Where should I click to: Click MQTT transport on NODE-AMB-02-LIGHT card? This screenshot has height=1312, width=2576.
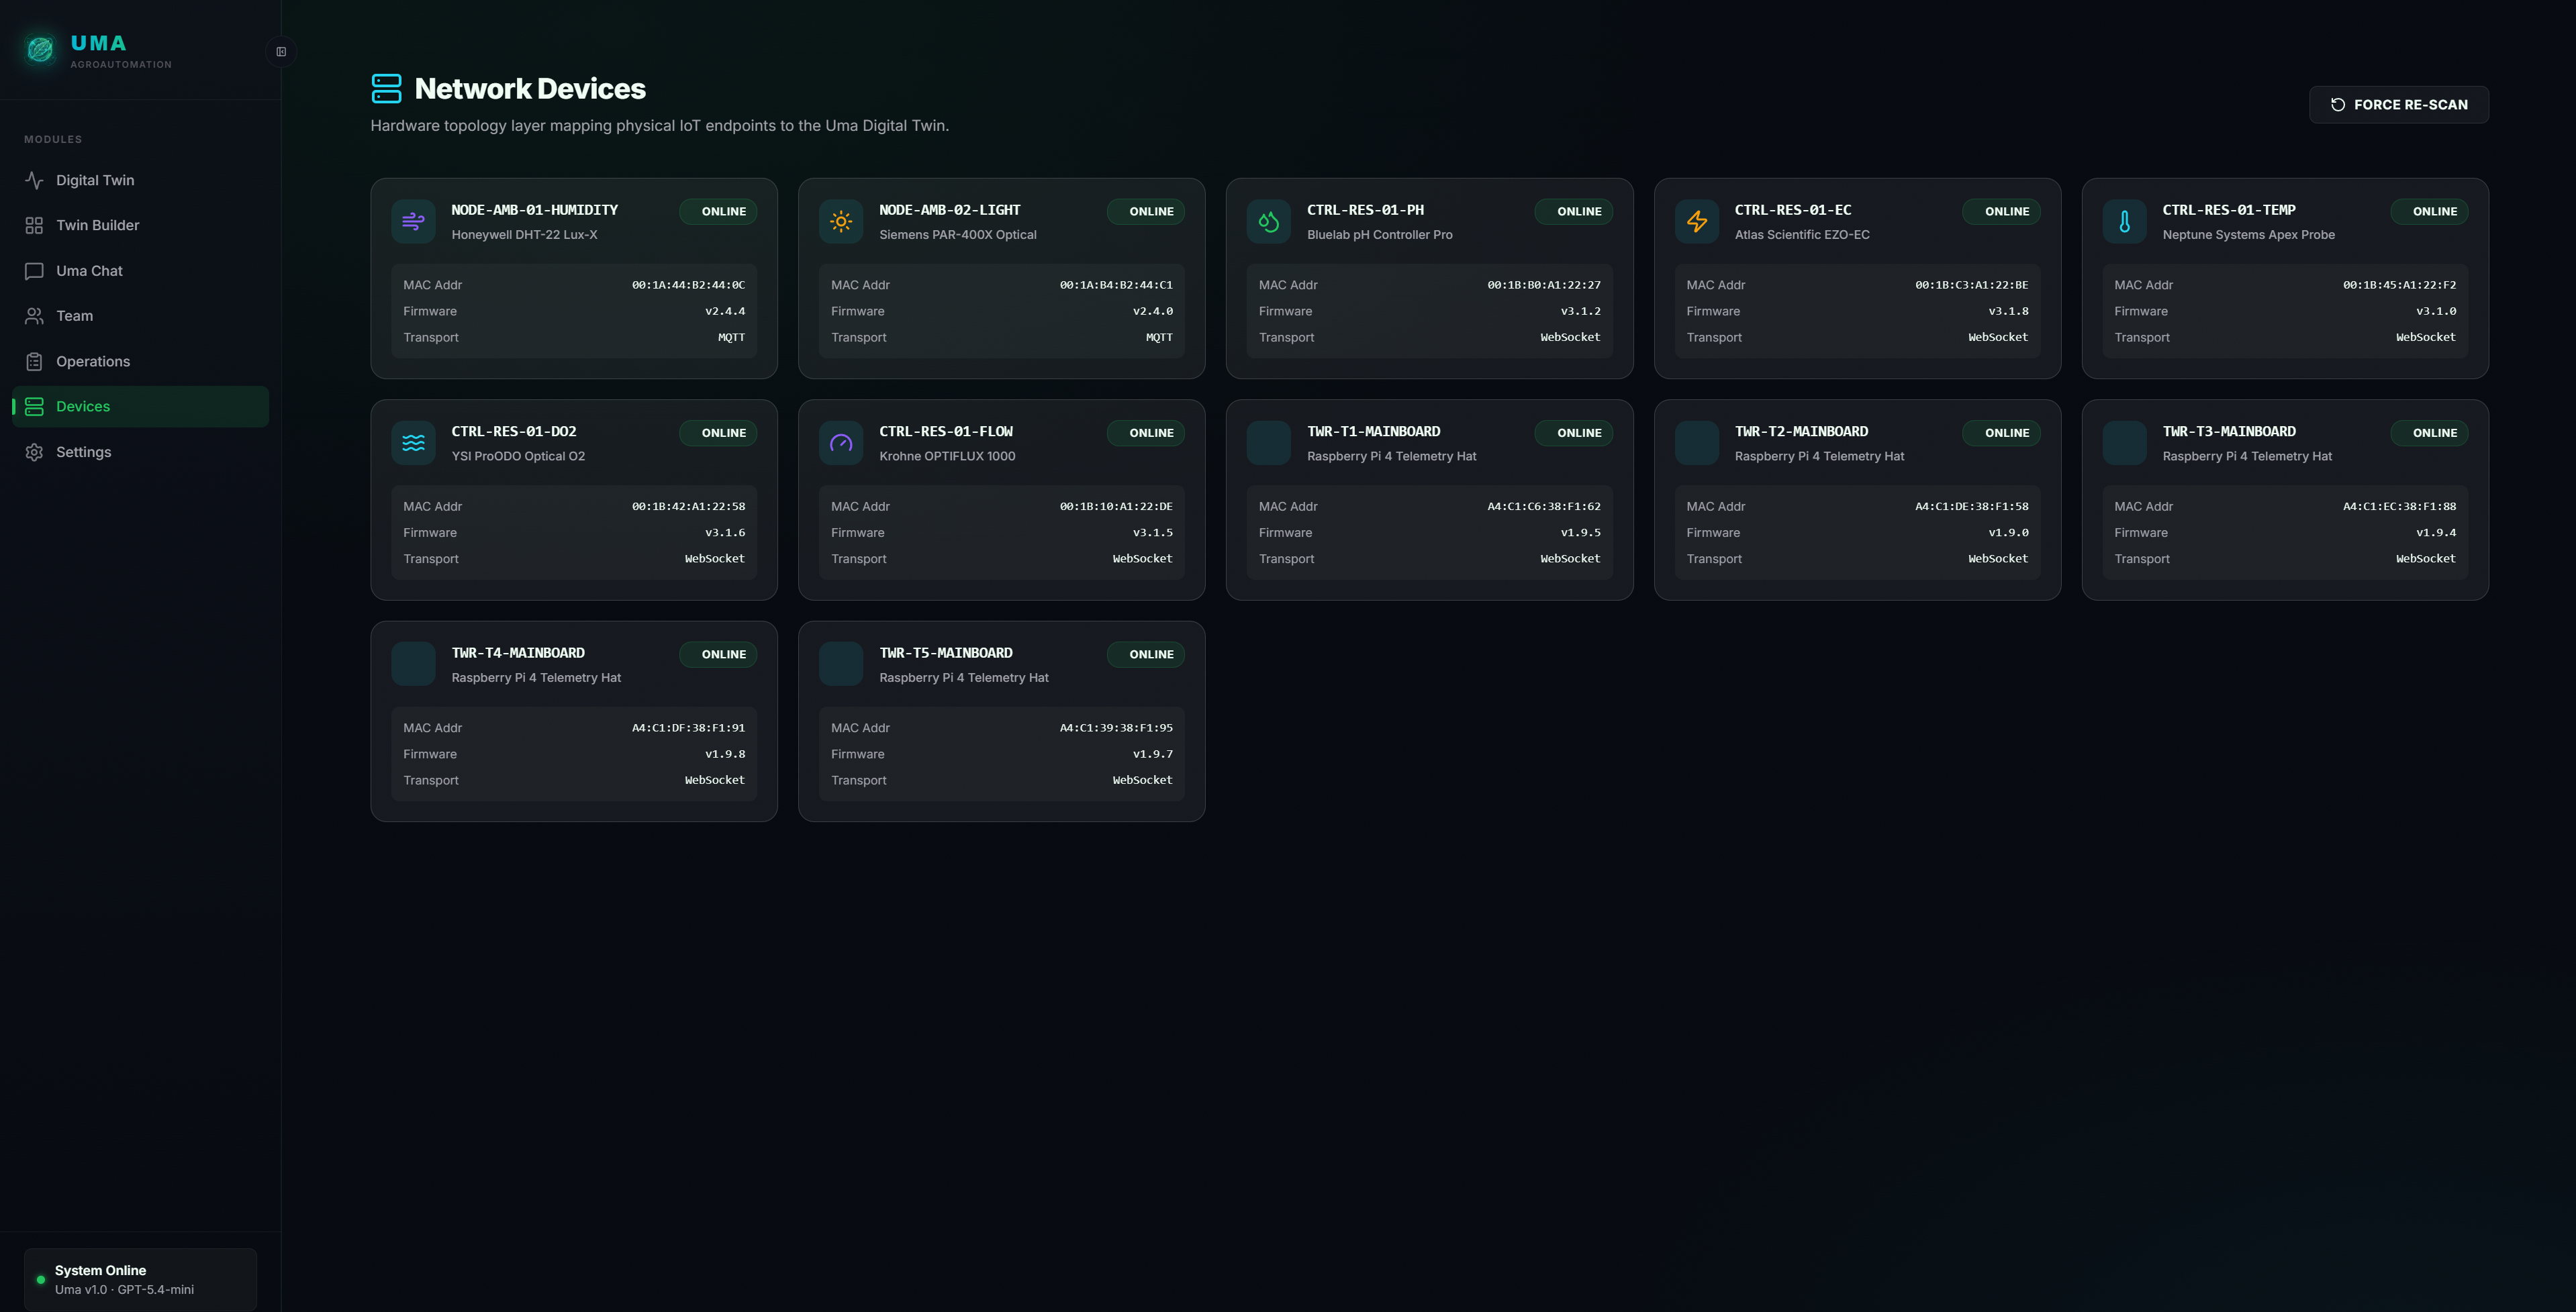click(1159, 338)
